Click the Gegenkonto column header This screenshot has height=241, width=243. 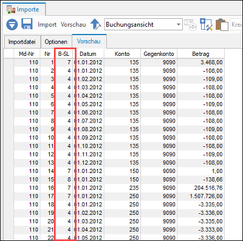(x=159, y=54)
